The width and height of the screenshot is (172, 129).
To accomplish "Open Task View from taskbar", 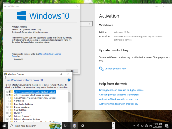I will coord(66,126).
